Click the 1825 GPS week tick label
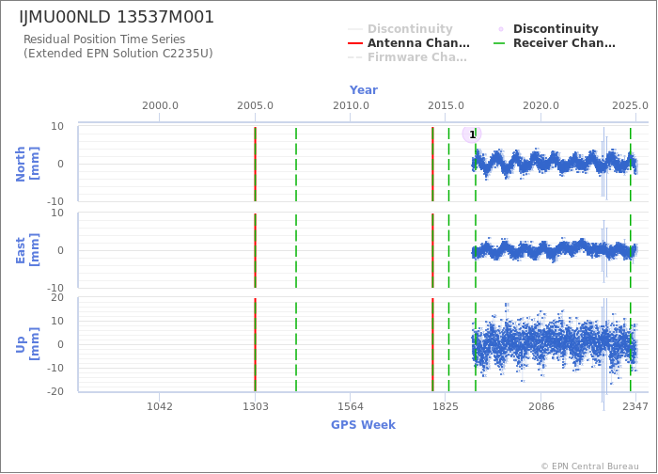Screen dimensions: 658x474 446,406
